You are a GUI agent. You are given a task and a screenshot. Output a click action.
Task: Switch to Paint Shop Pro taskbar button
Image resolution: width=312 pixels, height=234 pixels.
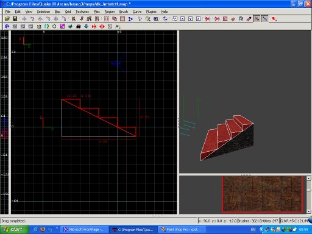(182, 230)
